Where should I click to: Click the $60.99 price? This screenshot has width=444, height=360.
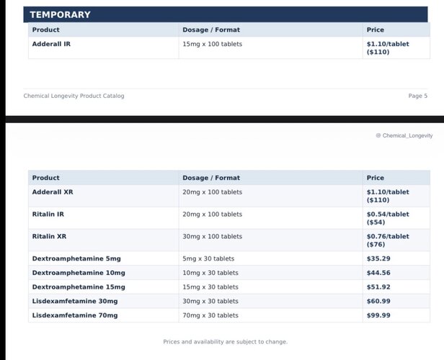pos(378,301)
